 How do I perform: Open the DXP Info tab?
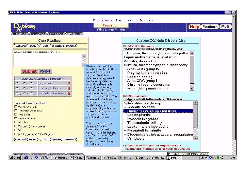(75, 34)
